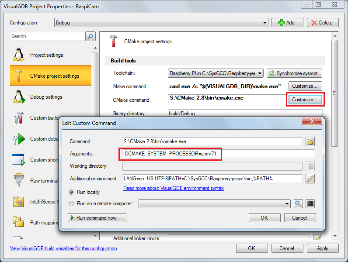Image resolution: width=348 pixels, height=262 pixels.
Task: Confirm Edit Custom Command with OK
Action: pyautogui.click(x=264, y=217)
